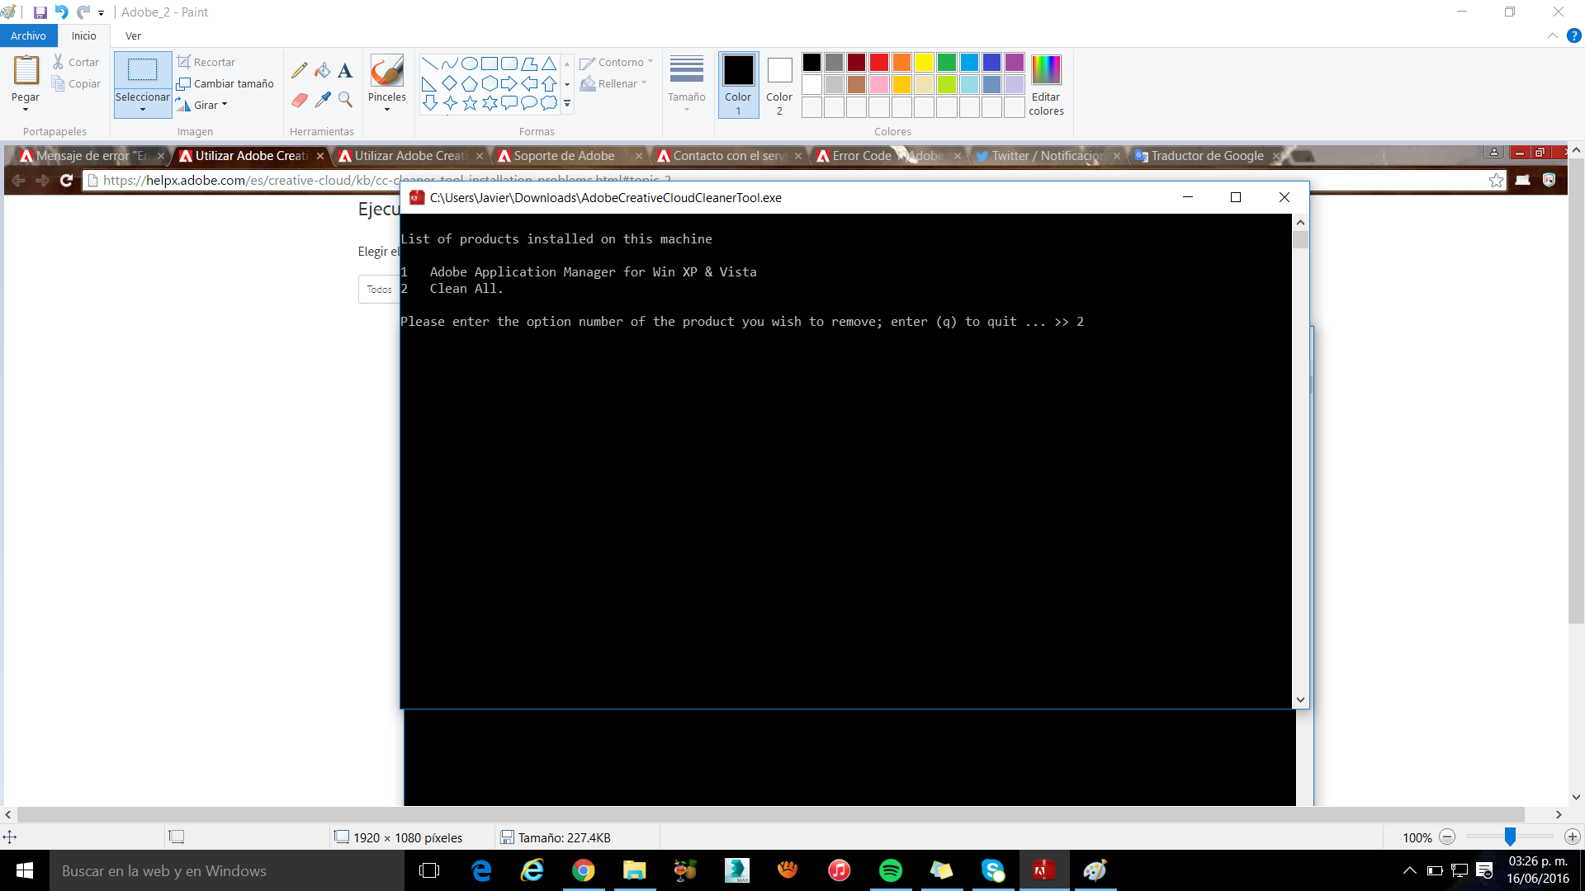Open Spotify from the taskbar
Viewport: 1585px width, 891px height.
point(891,870)
